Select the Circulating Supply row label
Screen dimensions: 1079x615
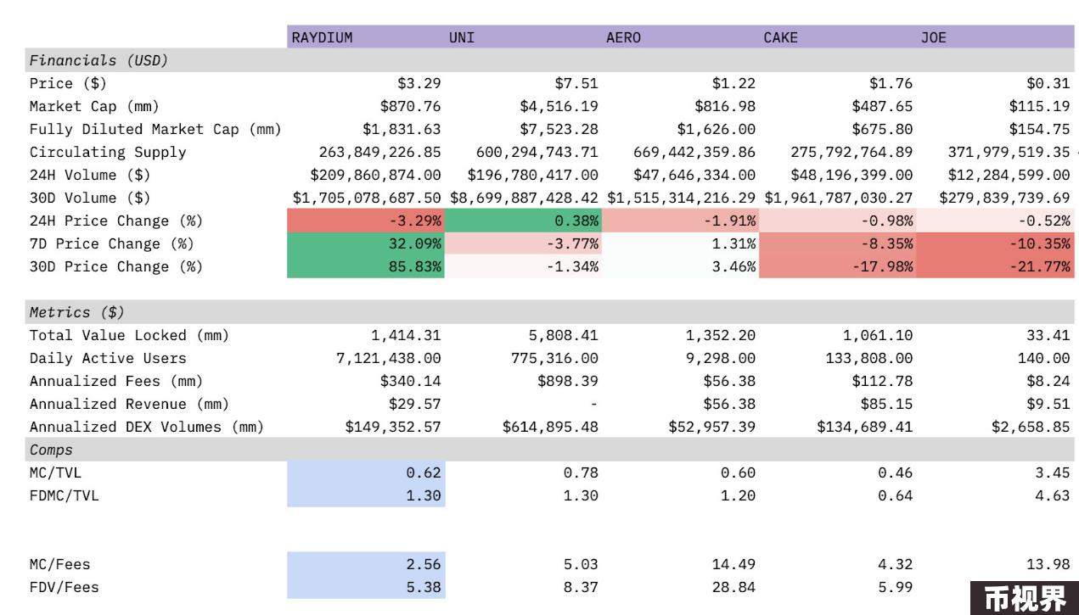(x=108, y=152)
